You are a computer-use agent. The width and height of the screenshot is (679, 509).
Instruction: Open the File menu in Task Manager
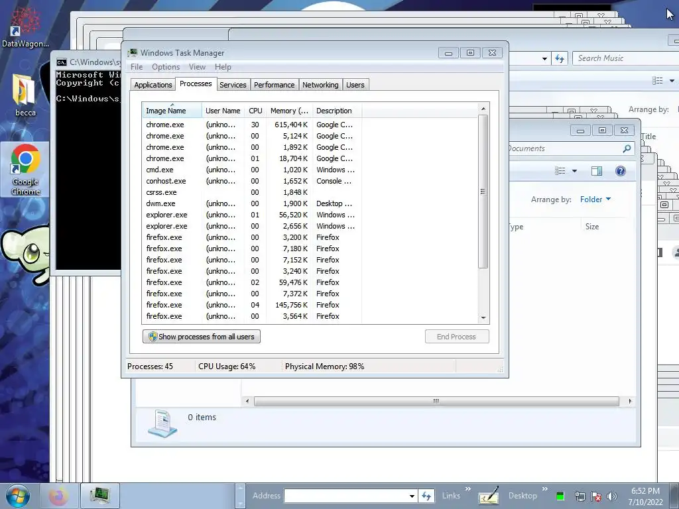pos(137,67)
